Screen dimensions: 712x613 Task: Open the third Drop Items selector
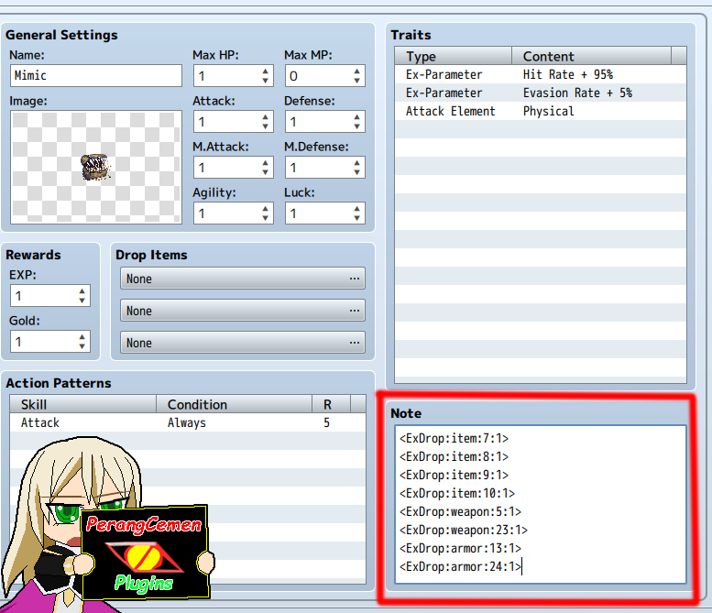243,343
